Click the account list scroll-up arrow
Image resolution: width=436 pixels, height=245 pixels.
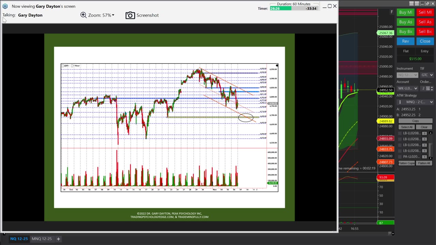(x=431, y=133)
